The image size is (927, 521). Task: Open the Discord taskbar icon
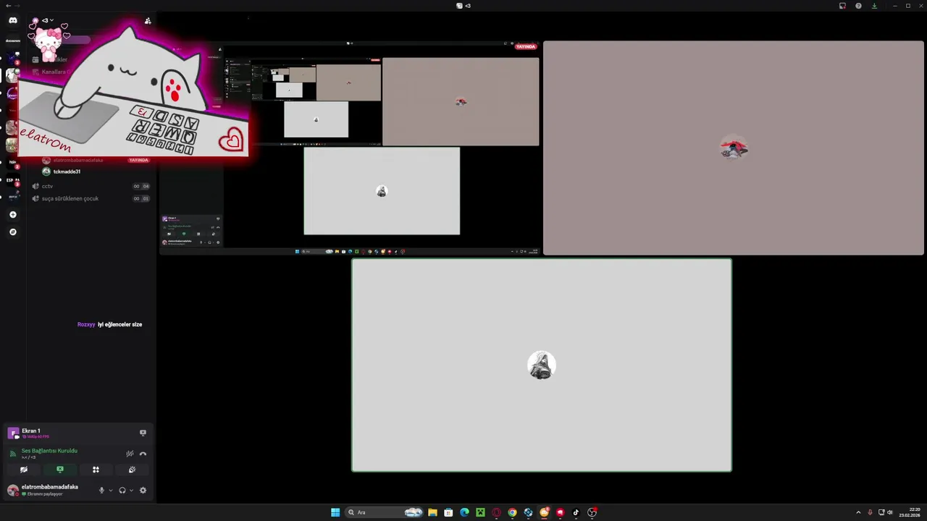point(544,512)
